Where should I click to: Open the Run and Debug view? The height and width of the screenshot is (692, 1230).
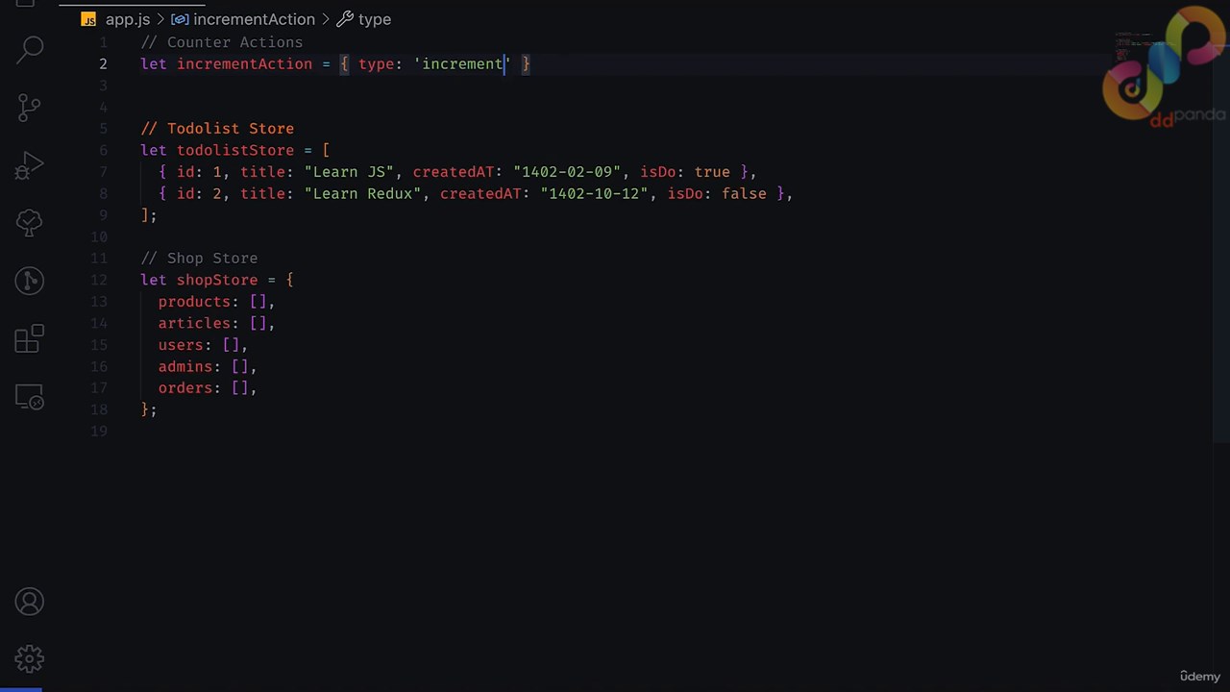pos(30,165)
